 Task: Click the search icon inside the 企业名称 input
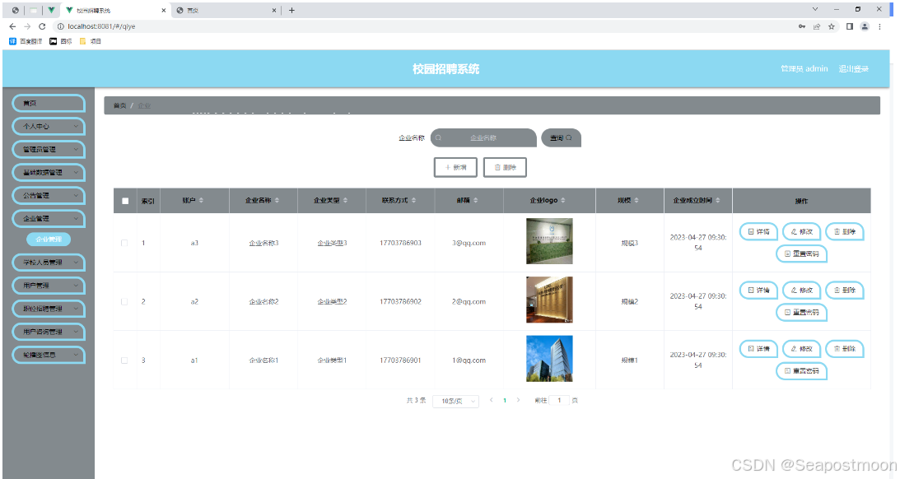coord(440,137)
